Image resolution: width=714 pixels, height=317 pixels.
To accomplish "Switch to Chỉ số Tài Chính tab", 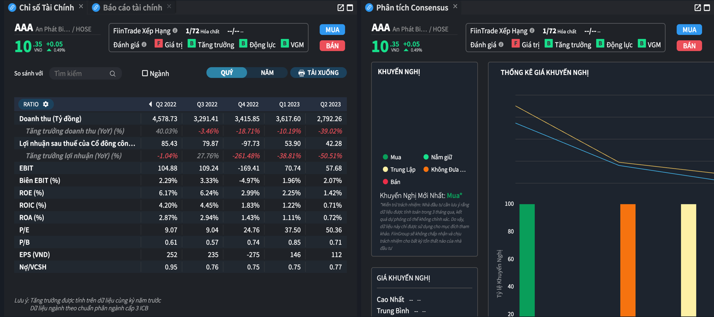I will click(x=46, y=7).
